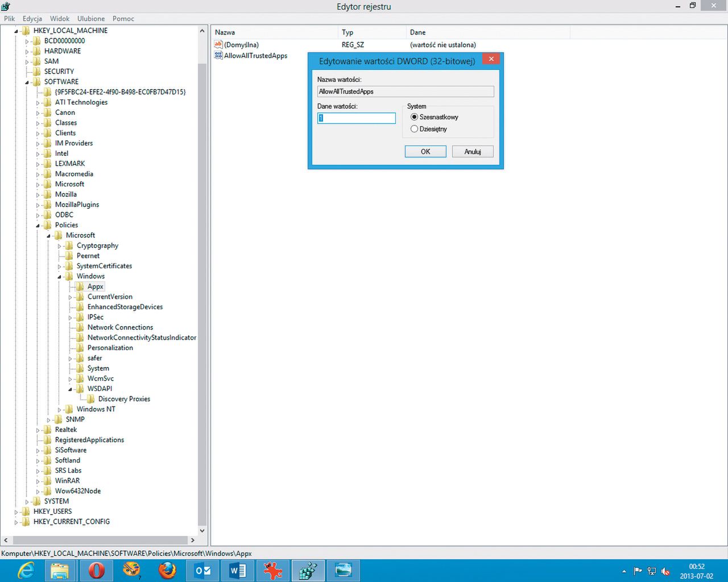
Task: Select the HKEY_CURRENT_CONFIG key
Action: (72, 522)
